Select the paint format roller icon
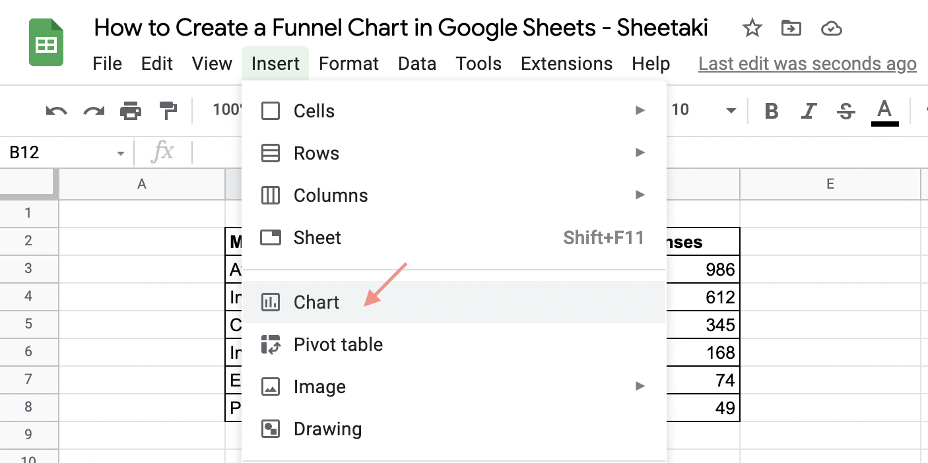Viewport: 928px width, 463px height. (168, 111)
